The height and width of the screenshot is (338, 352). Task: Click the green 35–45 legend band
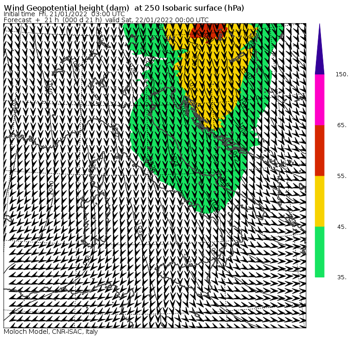pyautogui.click(x=320, y=252)
